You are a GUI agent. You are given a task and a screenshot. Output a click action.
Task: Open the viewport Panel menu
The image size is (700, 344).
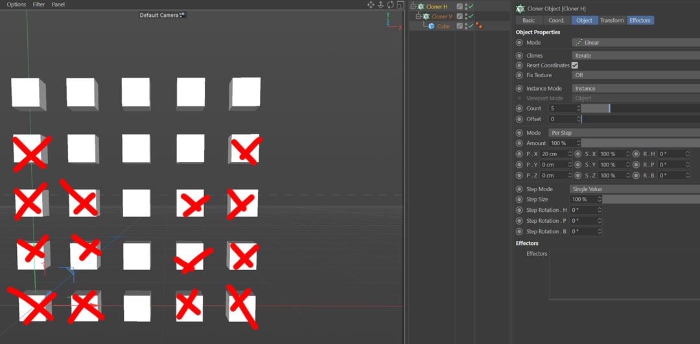click(58, 5)
